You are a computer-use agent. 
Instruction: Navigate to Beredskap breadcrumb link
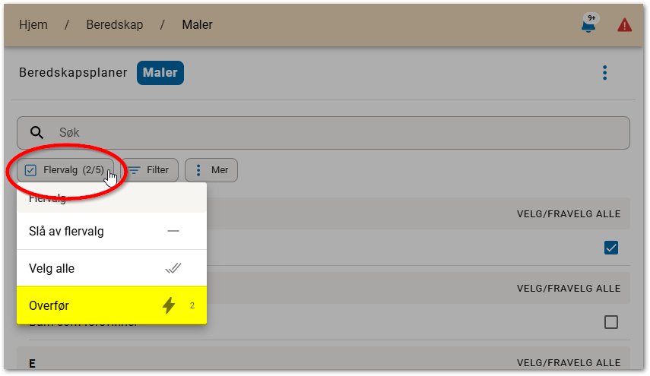[x=114, y=25]
